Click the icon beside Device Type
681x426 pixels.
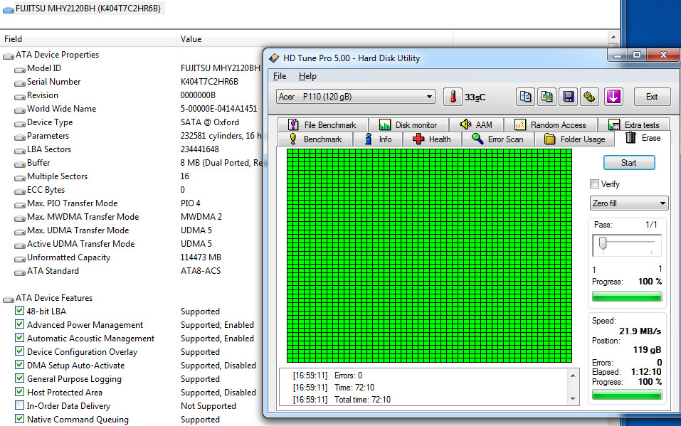pos(19,123)
